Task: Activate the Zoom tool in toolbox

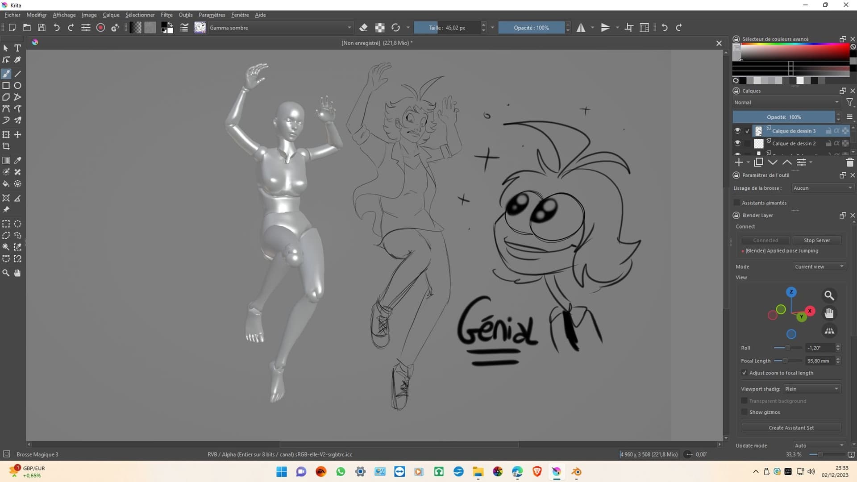Action: coord(6,273)
